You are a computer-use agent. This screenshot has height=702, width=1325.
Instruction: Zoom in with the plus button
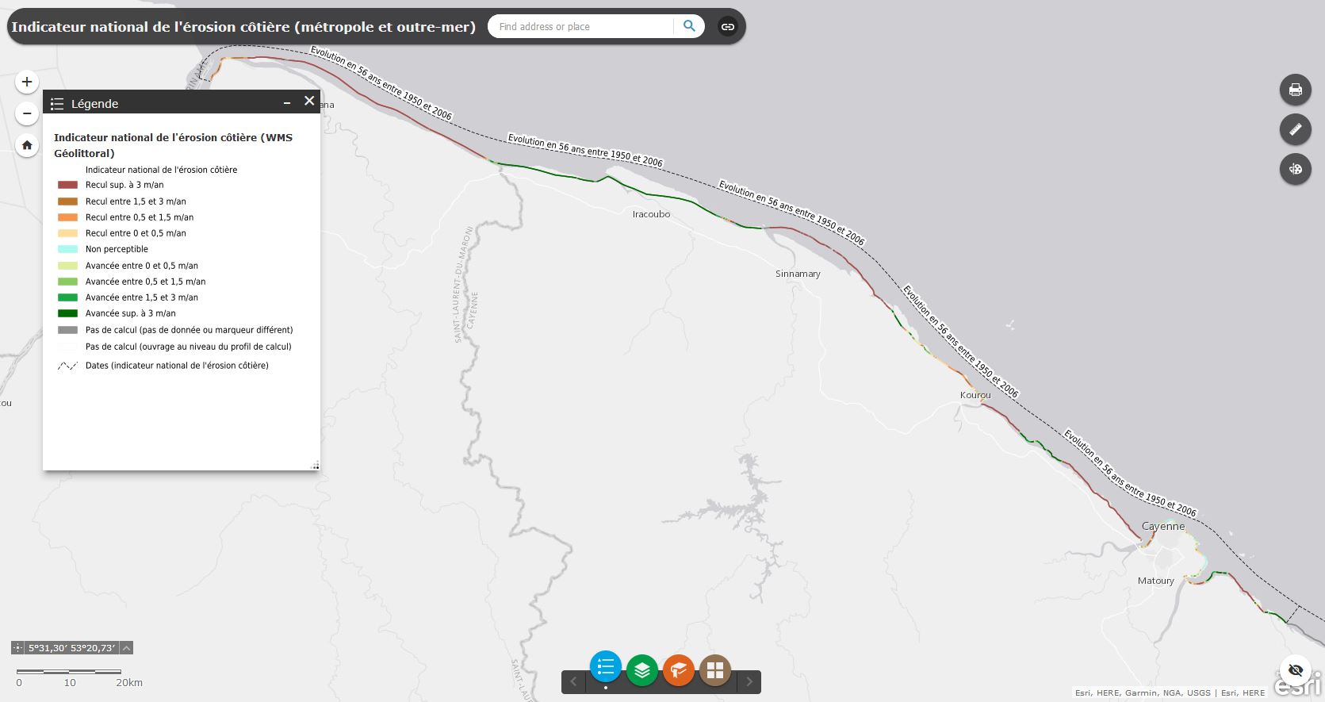tap(27, 82)
